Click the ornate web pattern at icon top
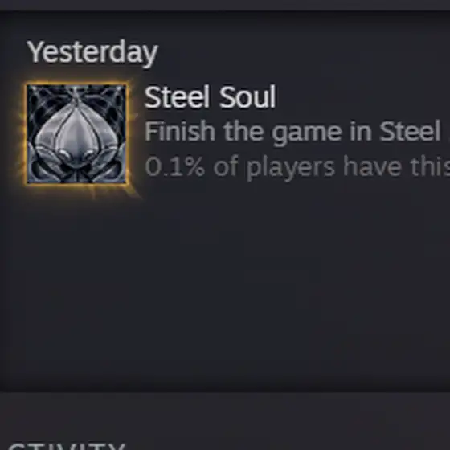450x450 pixels. tap(76, 95)
